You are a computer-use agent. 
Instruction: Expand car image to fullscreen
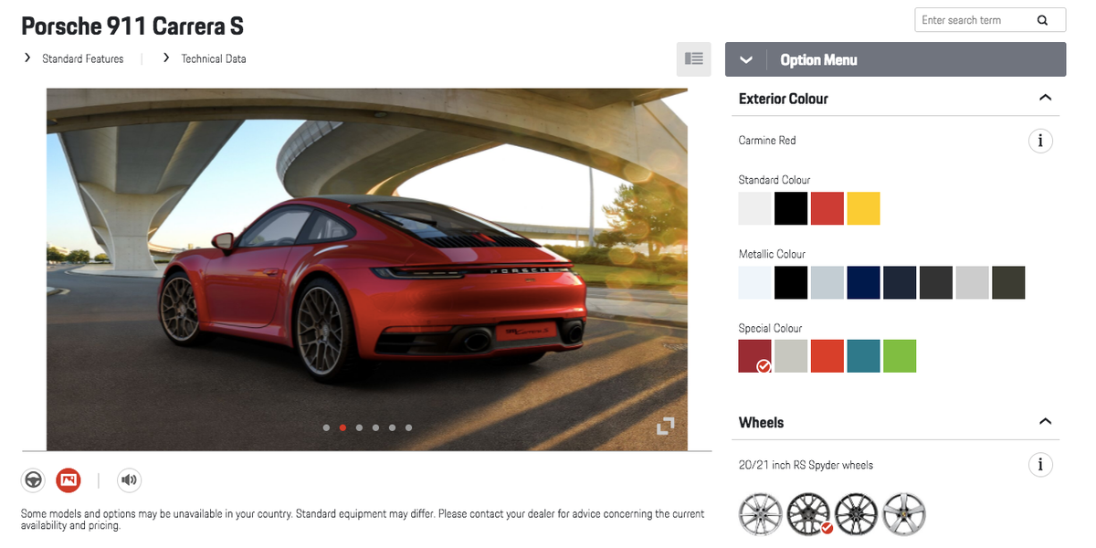(x=666, y=426)
